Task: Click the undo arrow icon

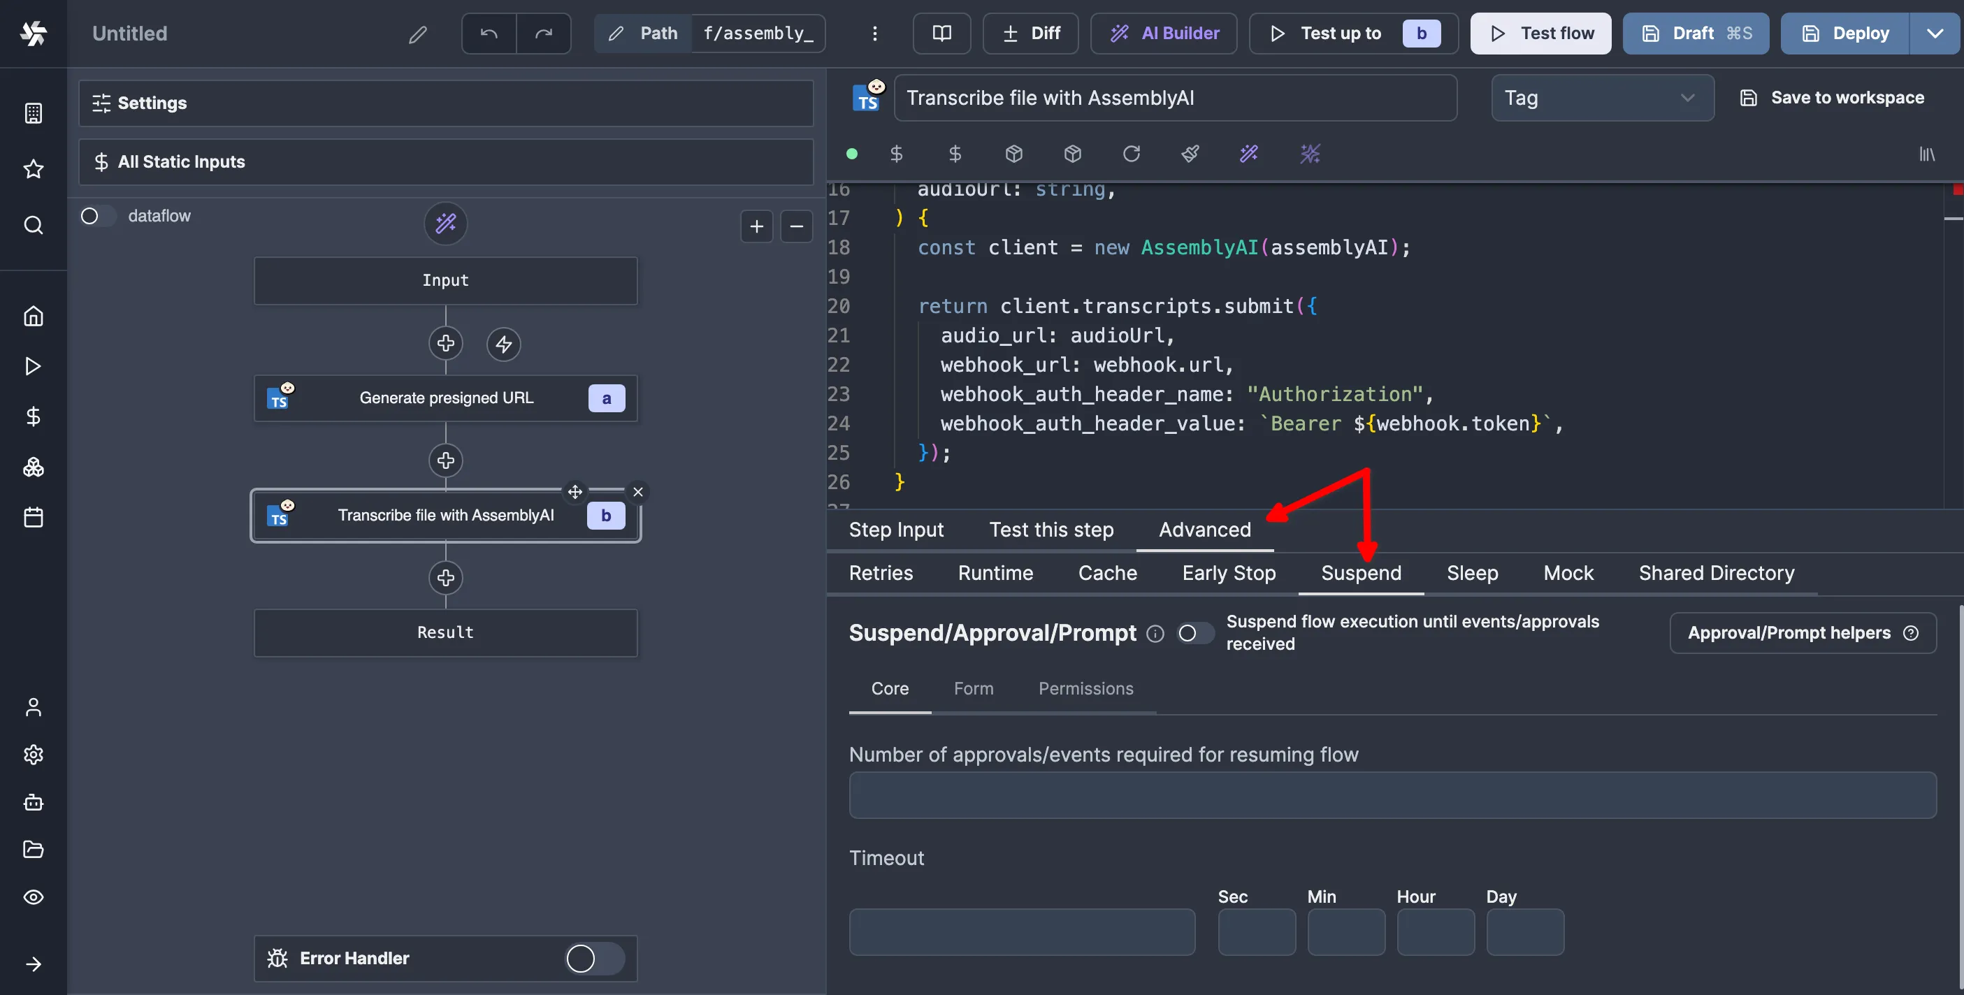Action: coord(489,34)
